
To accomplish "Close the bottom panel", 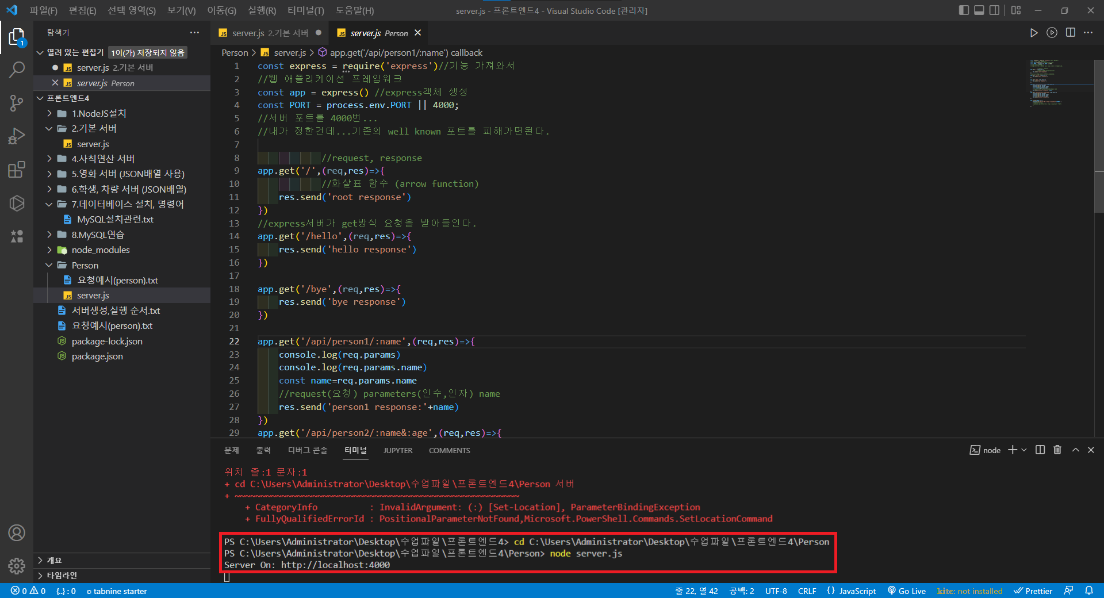I will tap(1091, 450).
